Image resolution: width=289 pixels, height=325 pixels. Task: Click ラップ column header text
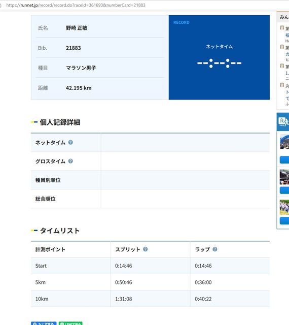coord(202,249)
